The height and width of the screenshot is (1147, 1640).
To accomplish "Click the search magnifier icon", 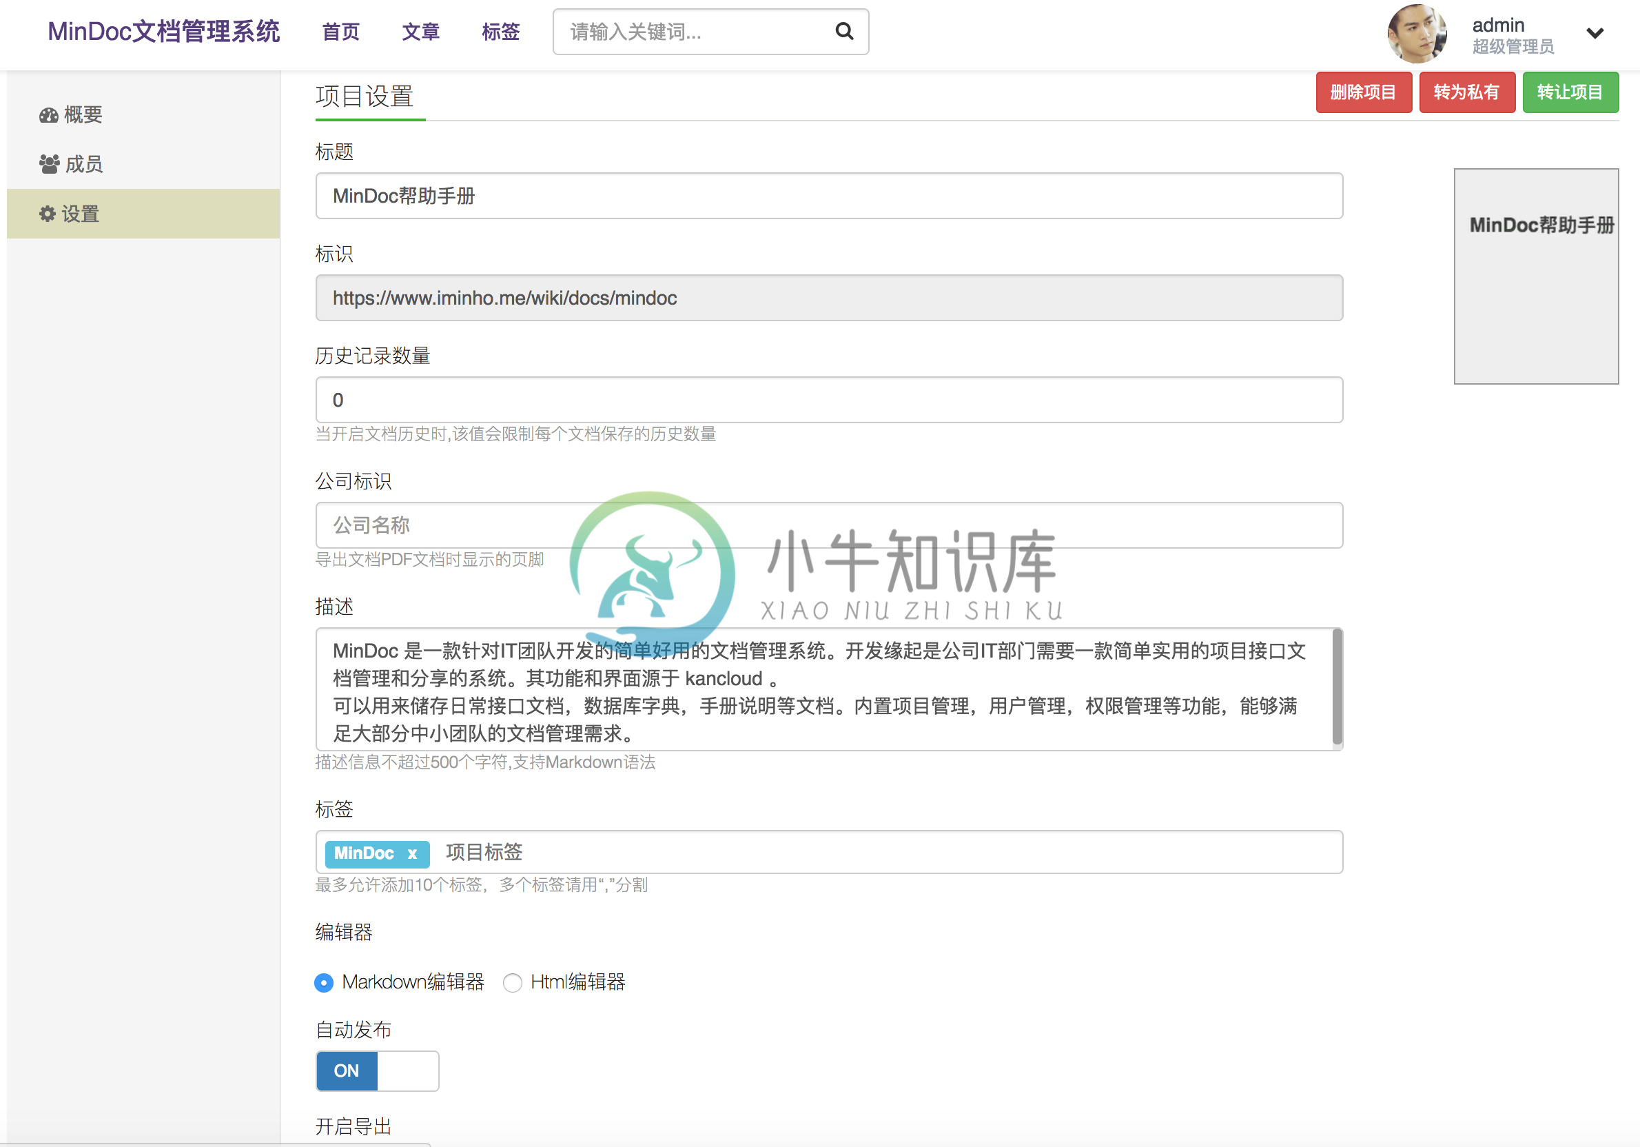I will click(843, 32).
